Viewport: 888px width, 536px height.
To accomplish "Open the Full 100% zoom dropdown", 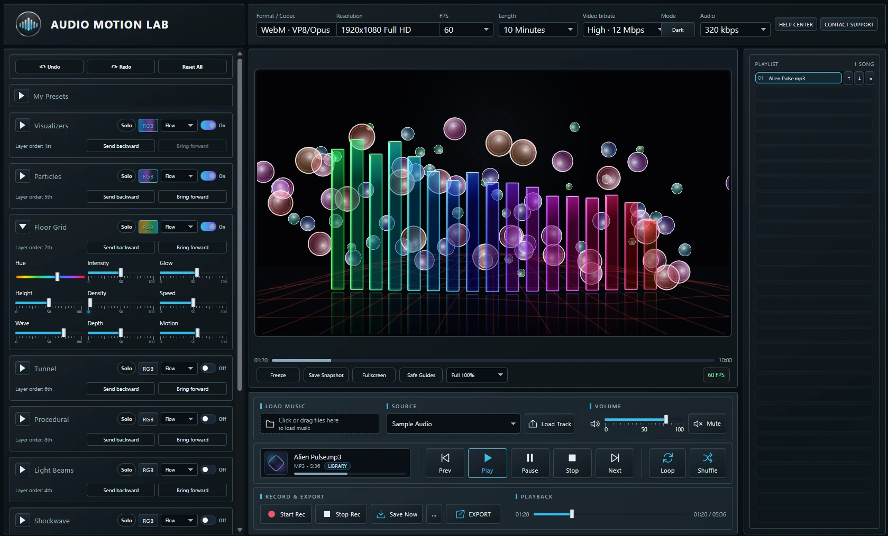I will [477, 375].
